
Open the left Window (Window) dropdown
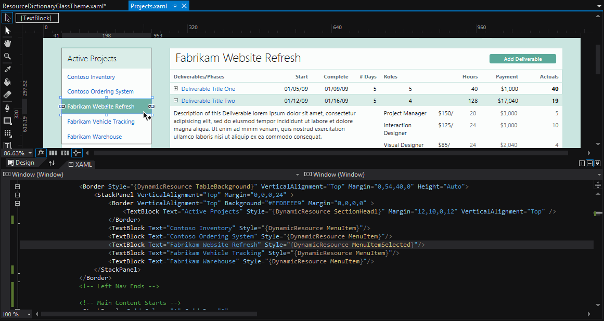point(298,175)
